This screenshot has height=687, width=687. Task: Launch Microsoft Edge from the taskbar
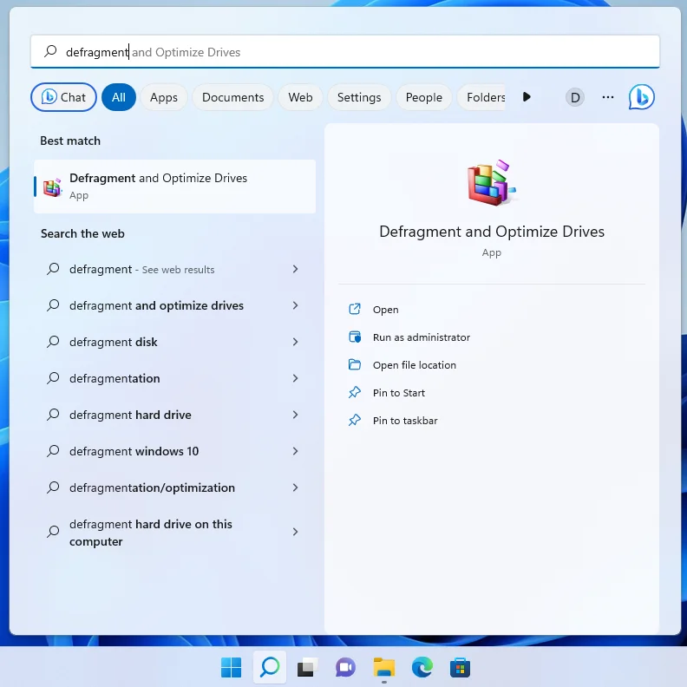click(422, 667)
